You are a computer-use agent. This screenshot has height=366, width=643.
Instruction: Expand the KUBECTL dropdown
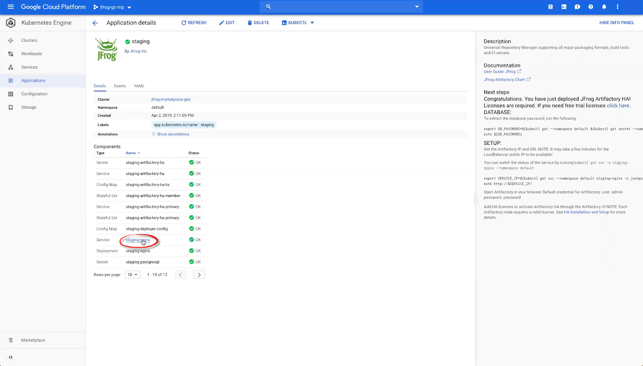pyautogui.click(x=312, y=23)
